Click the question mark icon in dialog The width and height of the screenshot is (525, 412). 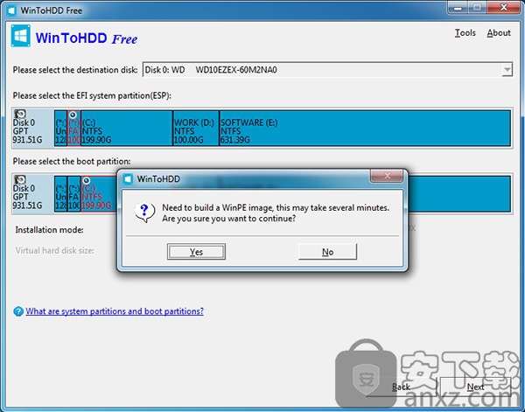(144, 213)
